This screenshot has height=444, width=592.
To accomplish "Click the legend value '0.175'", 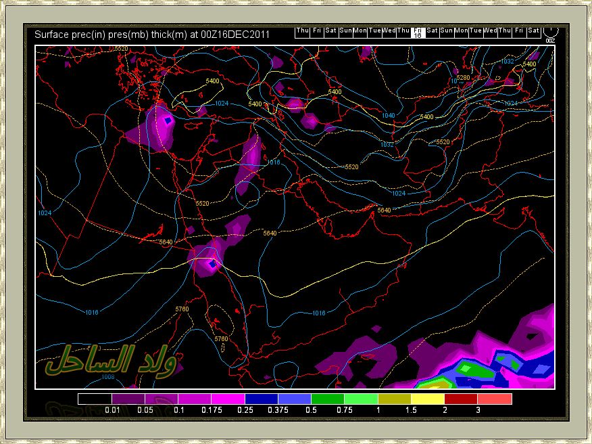I will [212, 410].
